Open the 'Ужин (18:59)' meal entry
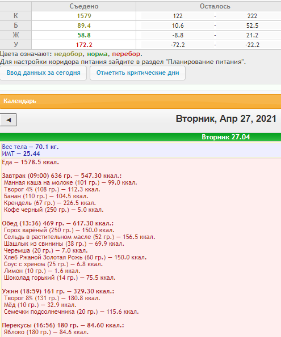 pos(58,291)
